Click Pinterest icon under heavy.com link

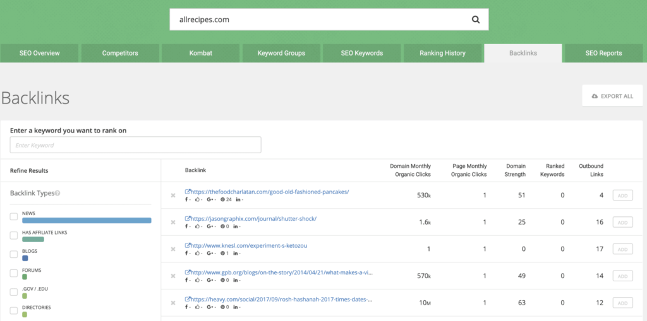tap(223, 307)
